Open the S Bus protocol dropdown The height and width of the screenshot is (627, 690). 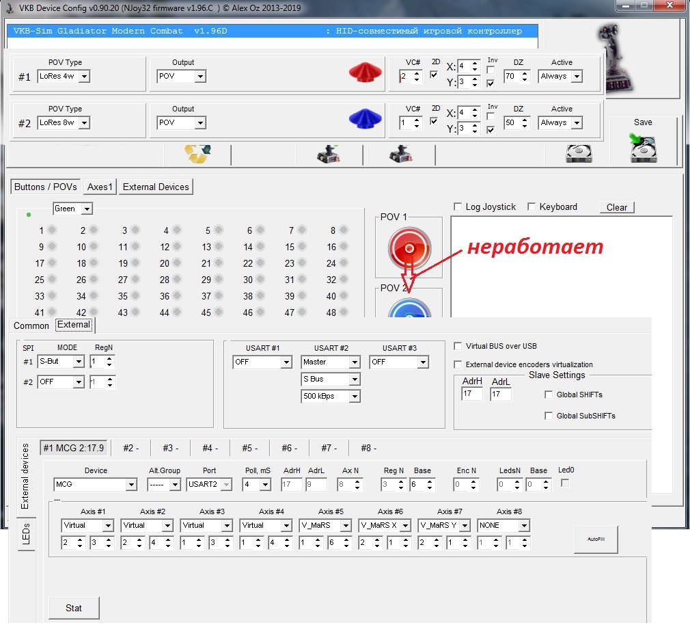tap(355, 379)
